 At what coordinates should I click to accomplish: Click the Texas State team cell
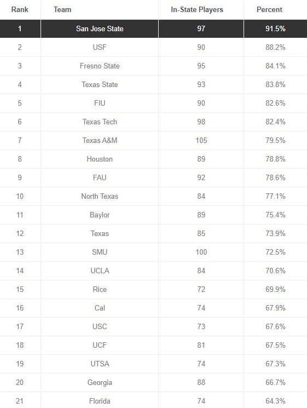click(100, 84)
